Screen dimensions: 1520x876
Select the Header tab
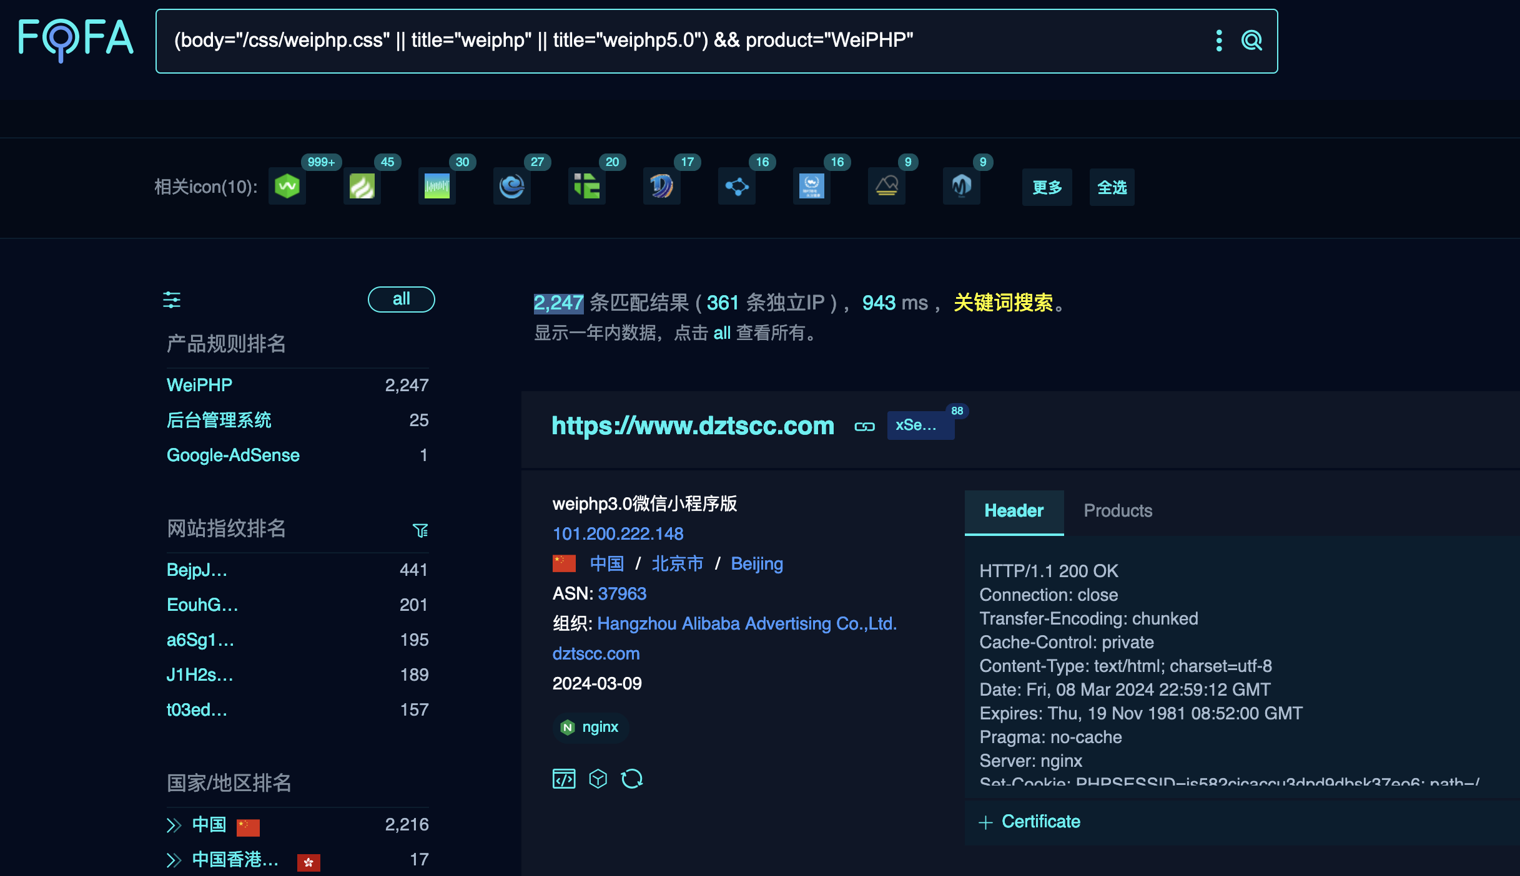[x=1013, y=510]
